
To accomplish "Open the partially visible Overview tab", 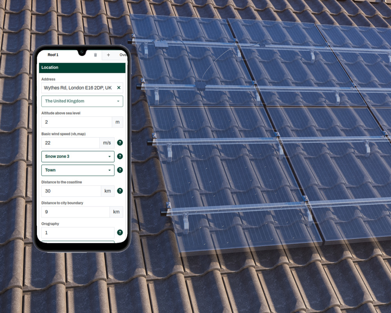I will click(x=123, y=55).
